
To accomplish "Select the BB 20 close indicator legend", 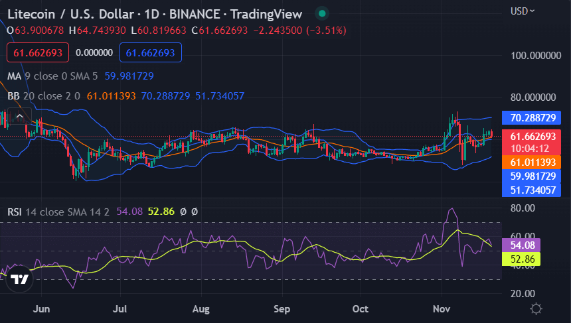I will (44, 96).
